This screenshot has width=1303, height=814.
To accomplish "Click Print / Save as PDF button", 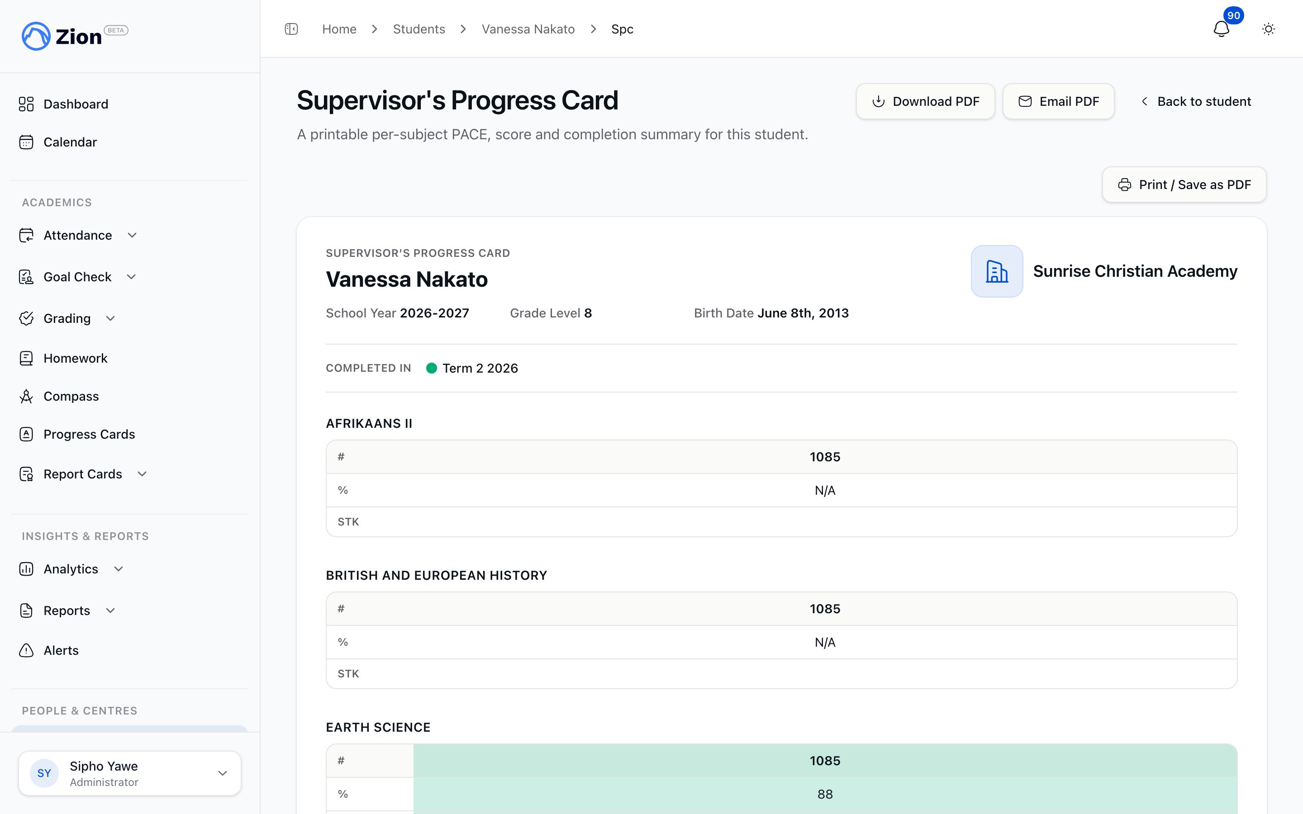I will coord(1184,185).
